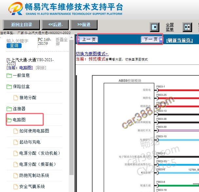The height and width of the screenshot is (192, 199).
Task: Open 起动与充电 page
Action: click(30, 142)
